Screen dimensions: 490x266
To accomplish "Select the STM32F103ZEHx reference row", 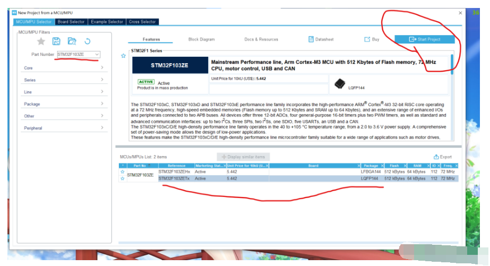I will click(x=174, y=172).
